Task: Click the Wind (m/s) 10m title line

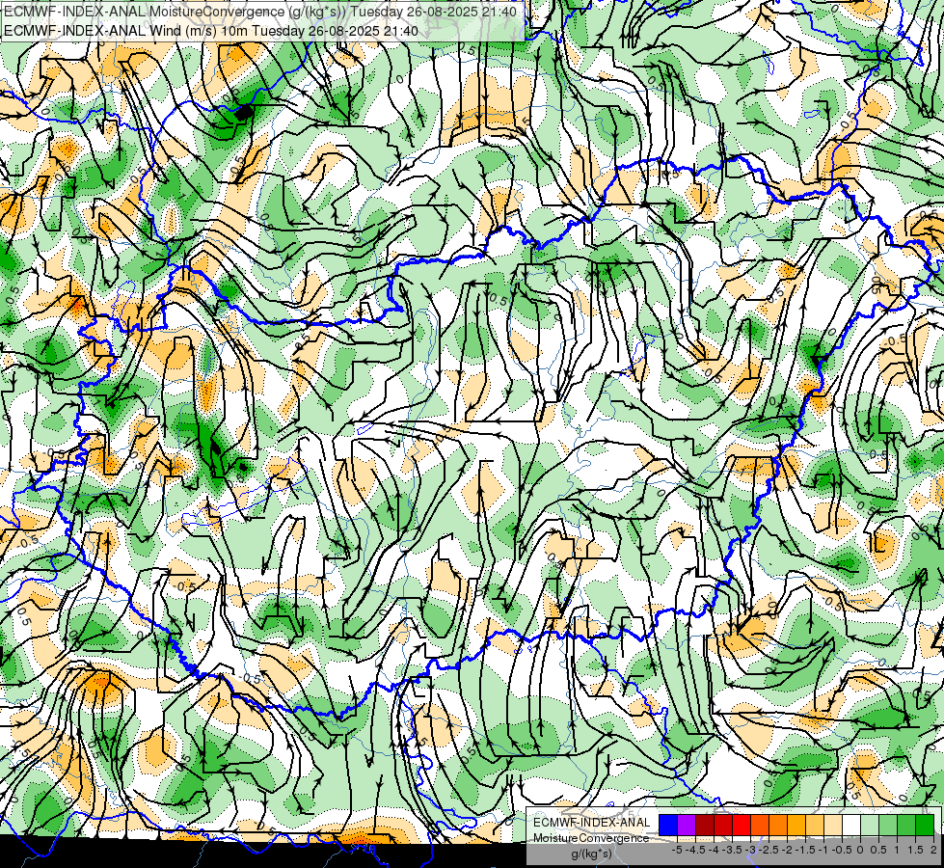Action: (211, 30)
